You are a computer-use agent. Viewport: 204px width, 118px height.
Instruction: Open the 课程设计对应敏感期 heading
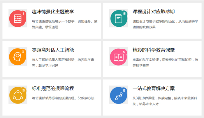154,12
